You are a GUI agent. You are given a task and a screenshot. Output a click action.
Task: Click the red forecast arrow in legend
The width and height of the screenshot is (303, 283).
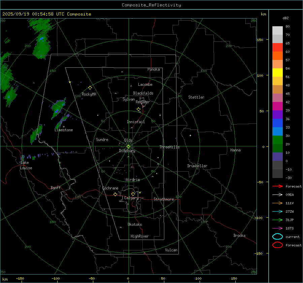point(277,186)
